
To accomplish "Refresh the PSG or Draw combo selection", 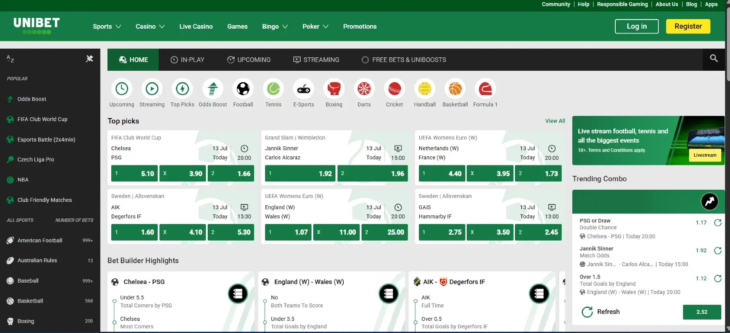I will [718, 223].
